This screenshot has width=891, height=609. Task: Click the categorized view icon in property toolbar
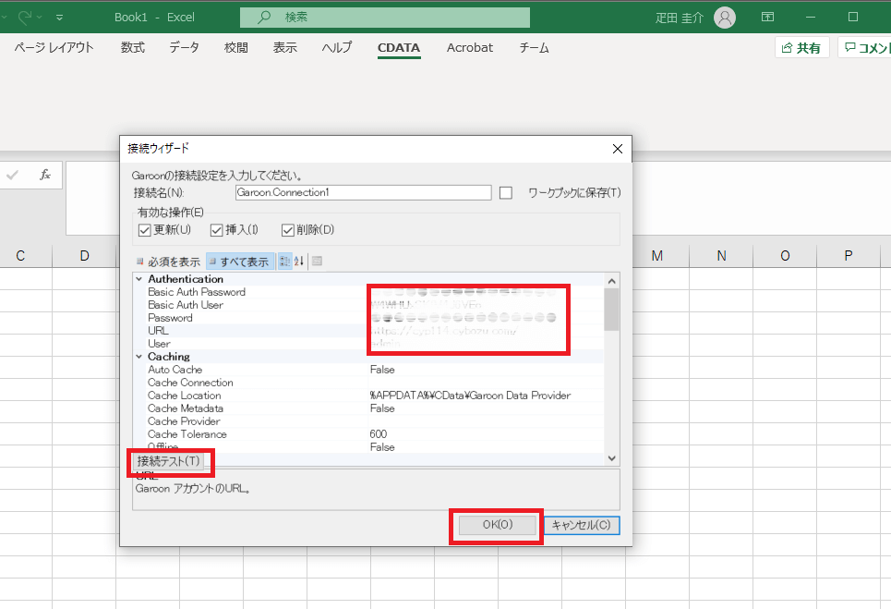[x=284, y=262]
